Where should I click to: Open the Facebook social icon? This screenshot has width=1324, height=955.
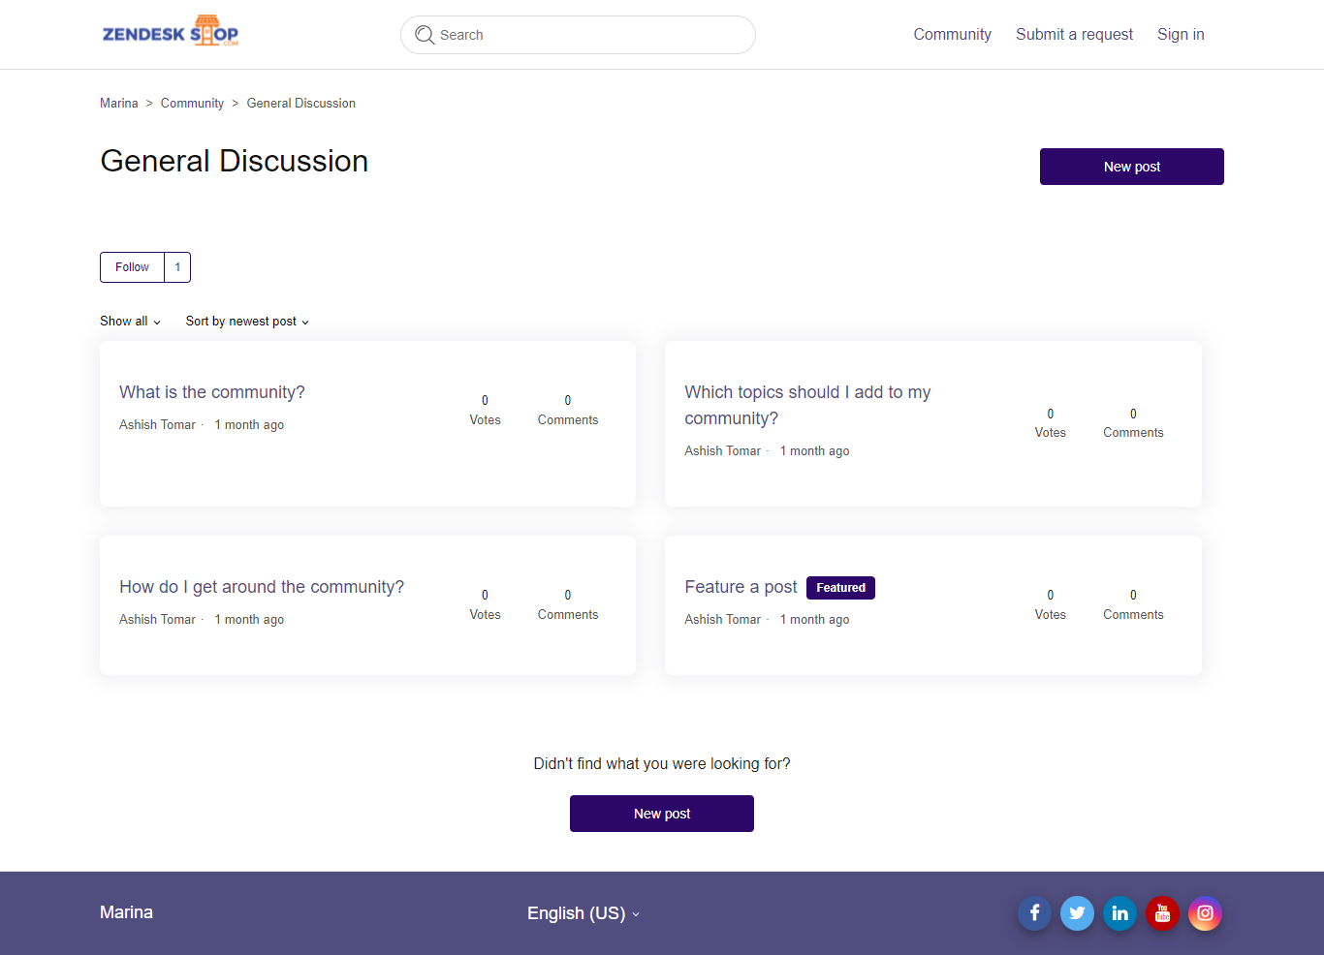pyautogui.click(x=1034, y=913)
